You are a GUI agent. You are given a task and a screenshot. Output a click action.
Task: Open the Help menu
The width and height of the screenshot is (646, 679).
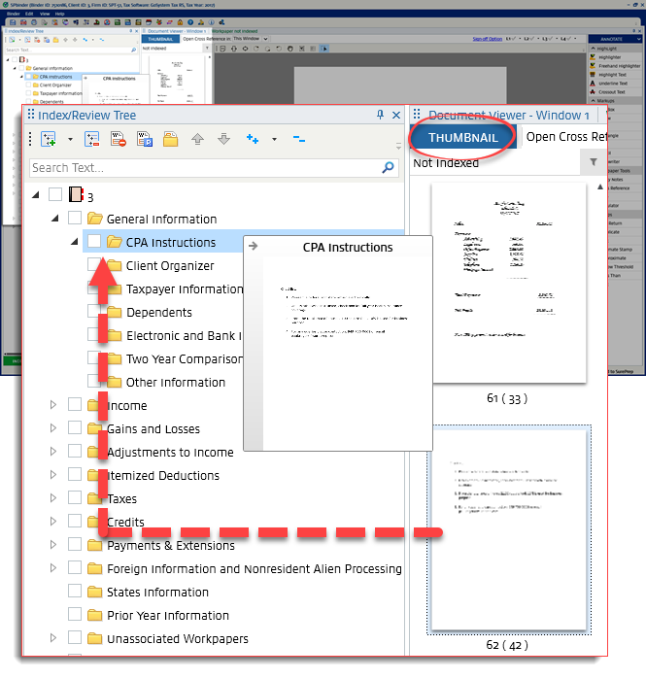60,14
